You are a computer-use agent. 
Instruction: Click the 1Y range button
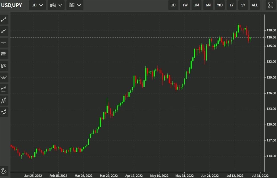(x=231, y=5)
